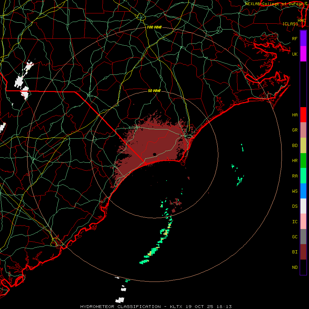The width and height of the screenshot is (309, 309).
Task: Click the "HYDROMETEOR CLASSIFICATION" caption title
Action: point(121,307)
